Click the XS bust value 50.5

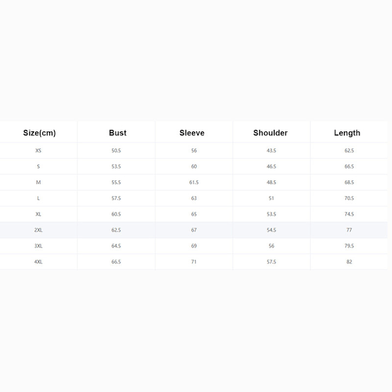[116, 151]
